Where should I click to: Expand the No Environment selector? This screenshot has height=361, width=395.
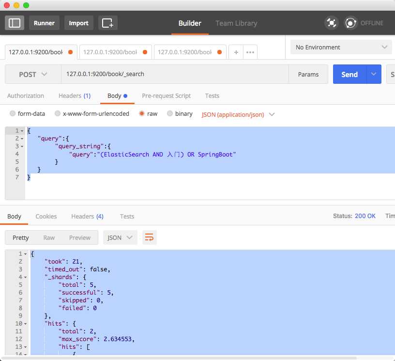341,47
